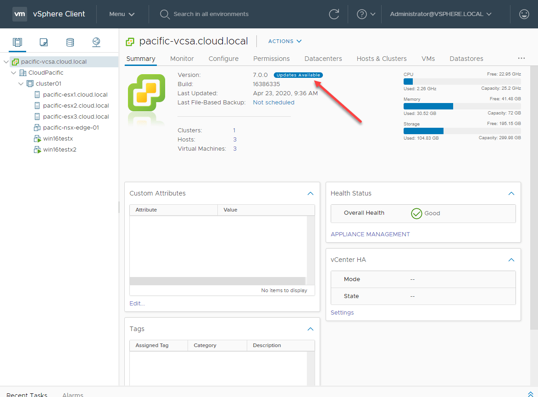Sort by Attribute column header

pyautogui.click(x=174, y=210)
